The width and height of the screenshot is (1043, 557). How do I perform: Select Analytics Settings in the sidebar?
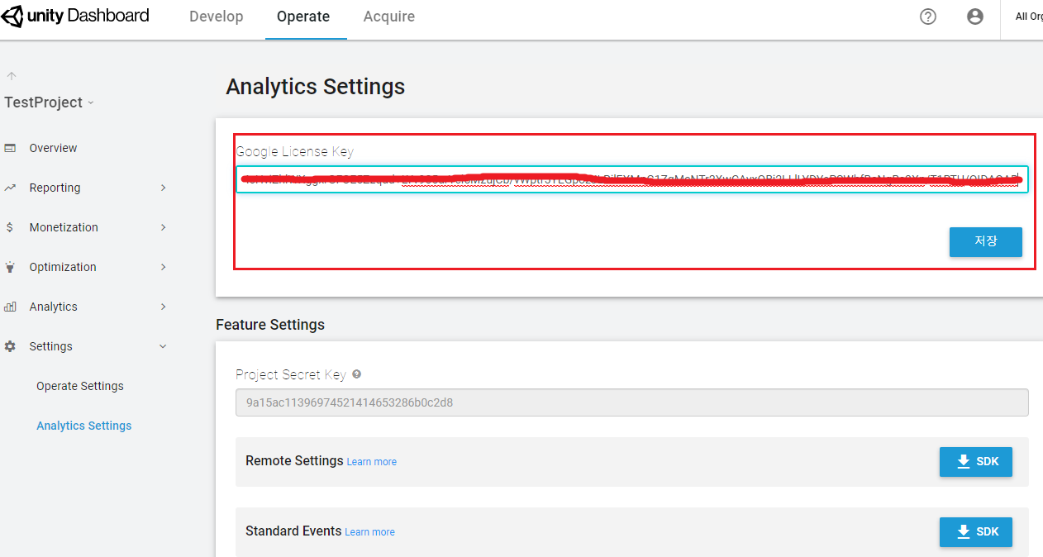pos(84,426)
